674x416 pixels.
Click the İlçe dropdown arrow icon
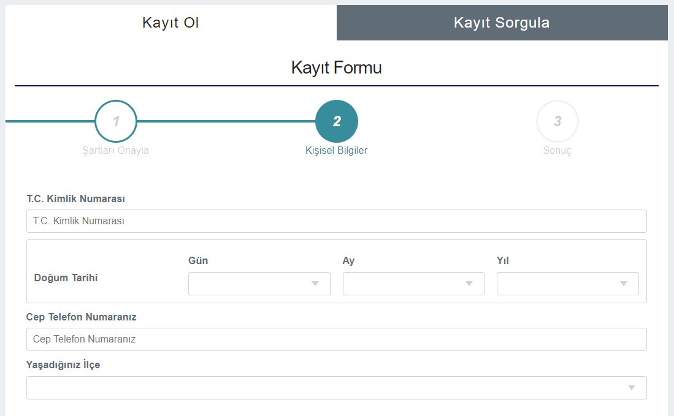tap(632, 387)
